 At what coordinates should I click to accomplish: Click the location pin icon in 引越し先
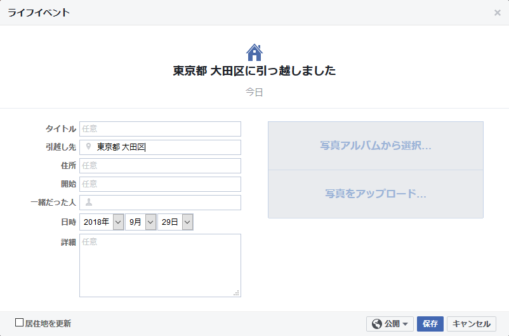[88, 147]
